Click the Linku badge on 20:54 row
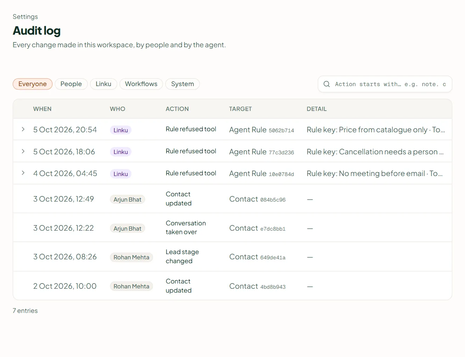 click(x=121, y=130)
